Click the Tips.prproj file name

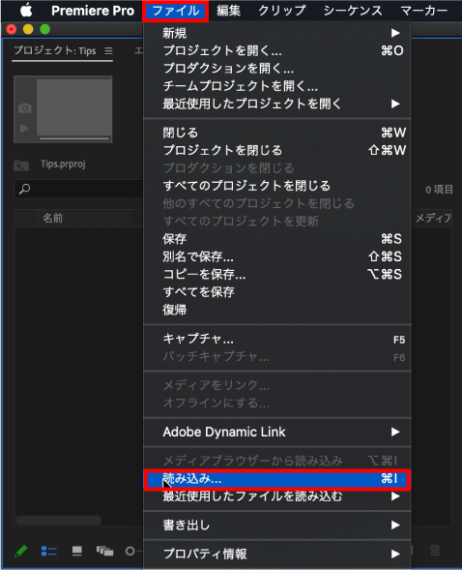tap(63, 164)
